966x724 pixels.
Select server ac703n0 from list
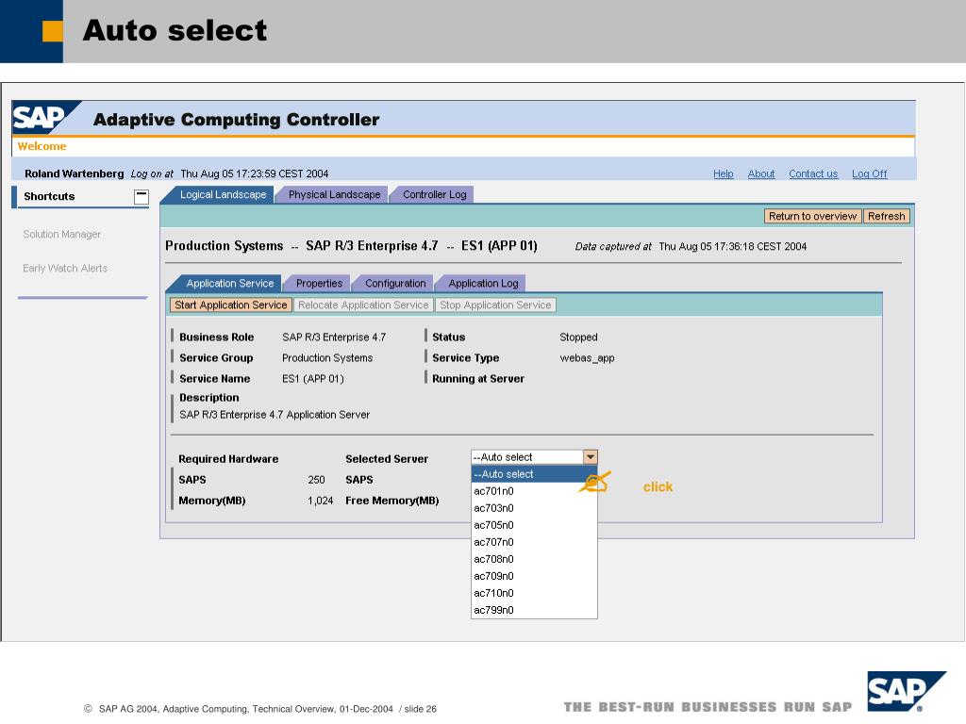tap(534, 508)
